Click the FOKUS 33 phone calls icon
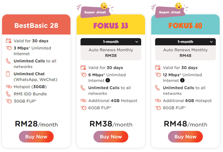Screen dimensions: 223x152 pyautogui.click(x=83, y=88)
